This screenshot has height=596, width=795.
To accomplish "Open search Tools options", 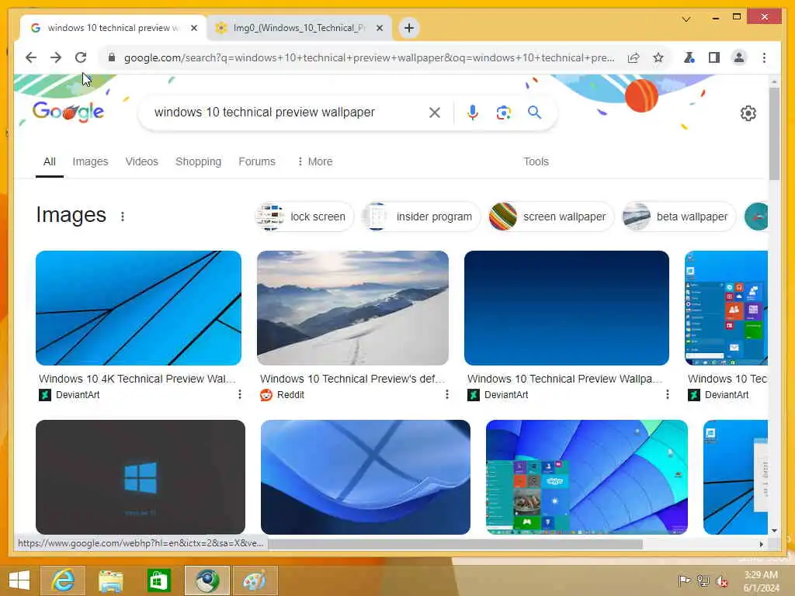I will click(536, 161).
